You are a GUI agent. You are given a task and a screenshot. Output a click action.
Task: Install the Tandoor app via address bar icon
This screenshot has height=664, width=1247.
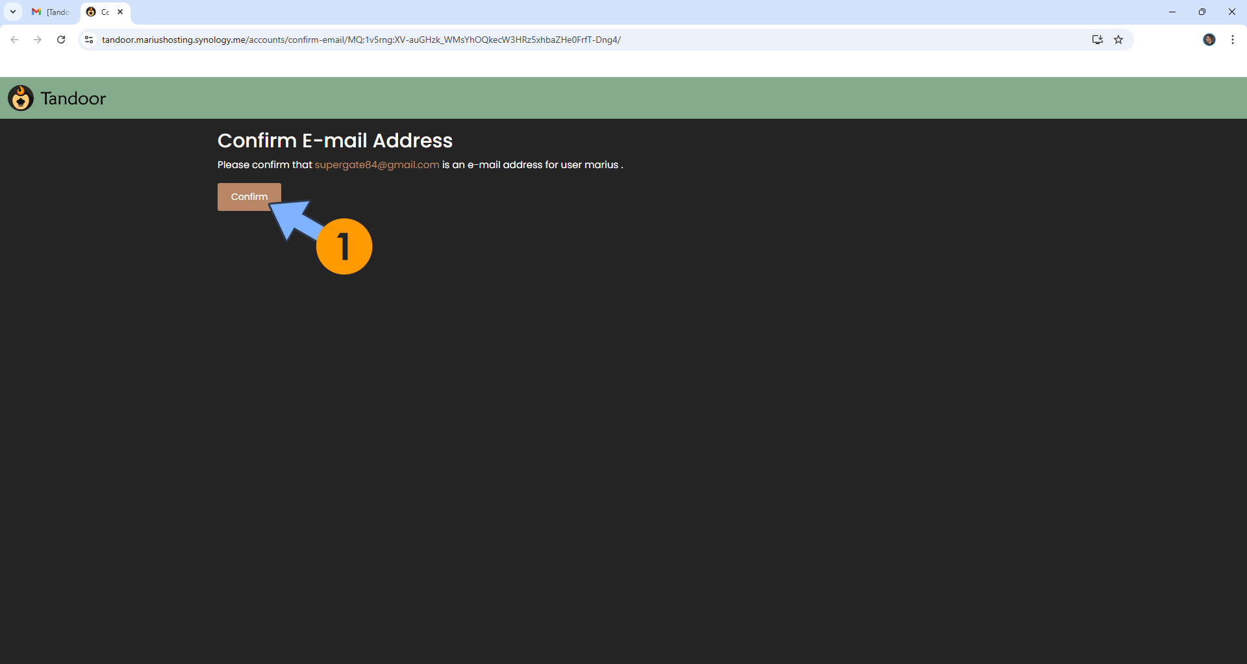pyautogui.click(x=1097, y=40)
